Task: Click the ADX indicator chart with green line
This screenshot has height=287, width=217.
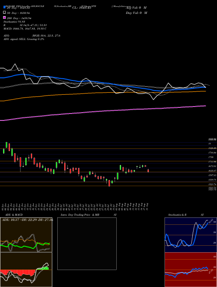Action: (26, 235)
